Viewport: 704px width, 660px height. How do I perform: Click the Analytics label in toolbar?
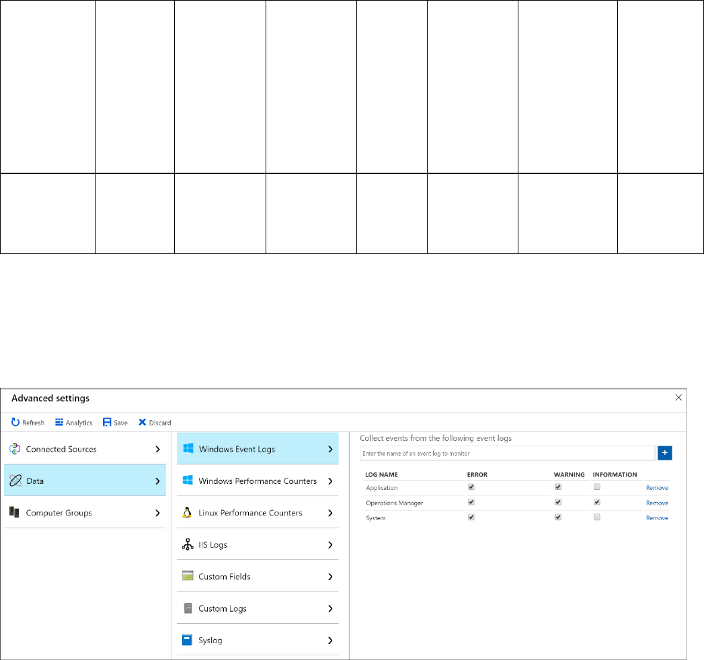click(79, 423)
